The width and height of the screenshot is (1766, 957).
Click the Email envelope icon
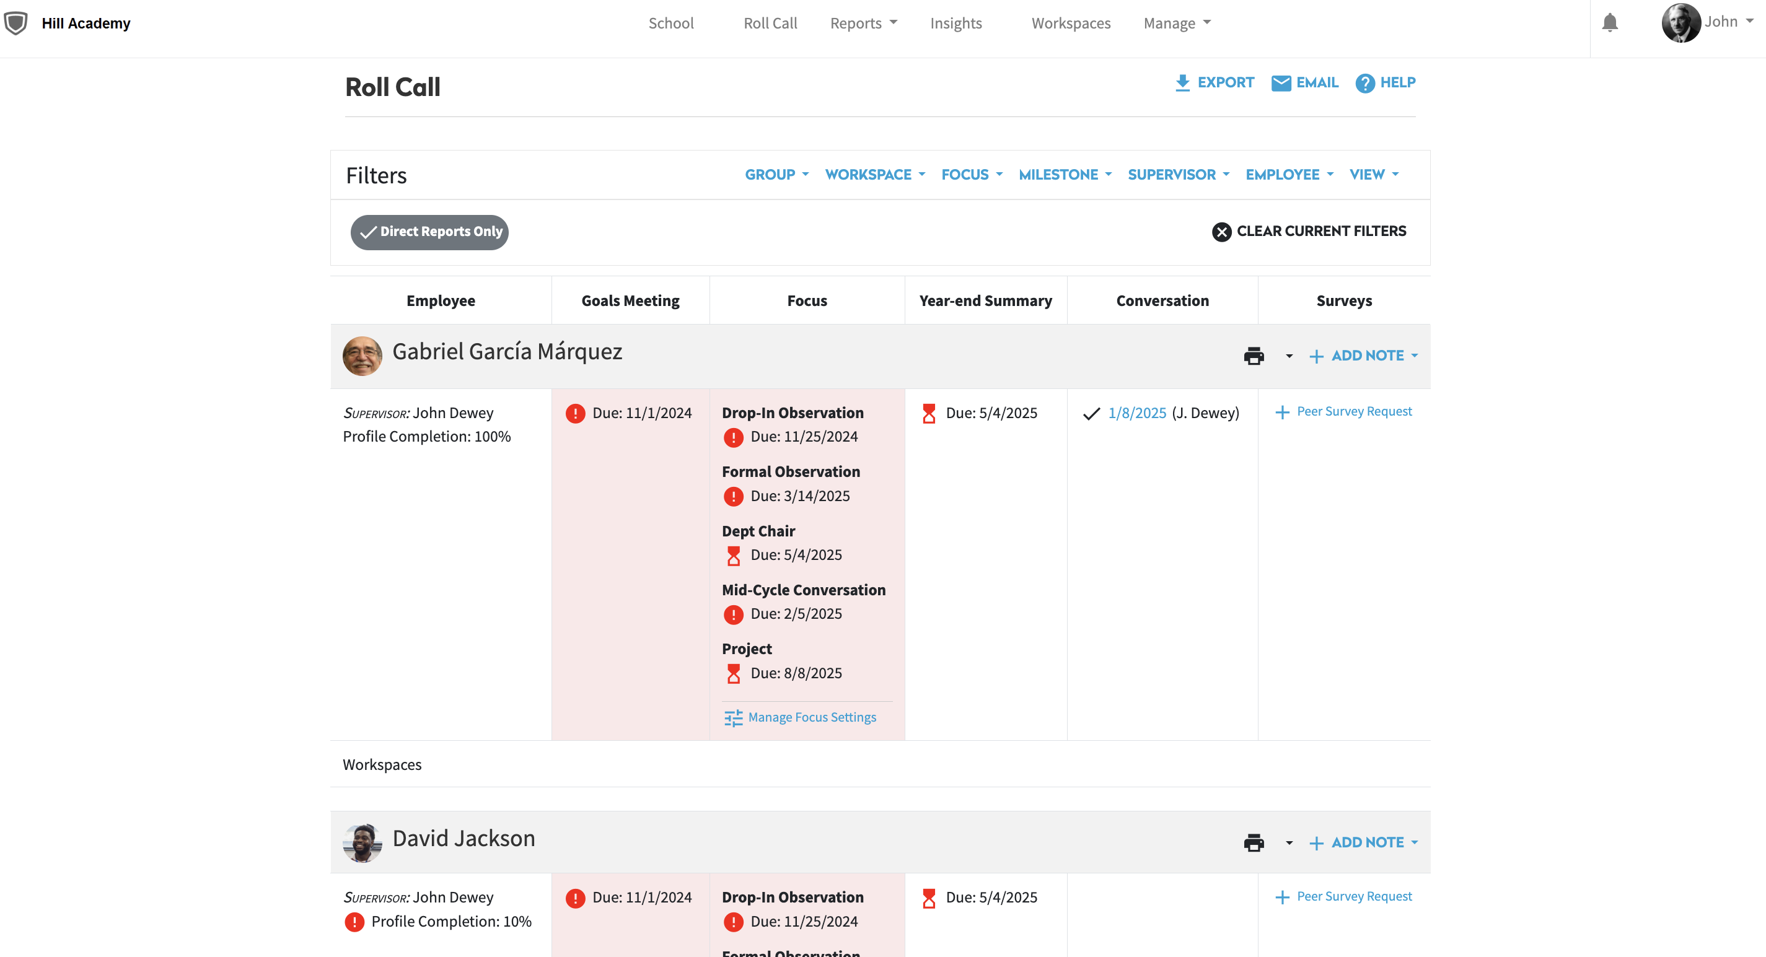pos(1281,83)
